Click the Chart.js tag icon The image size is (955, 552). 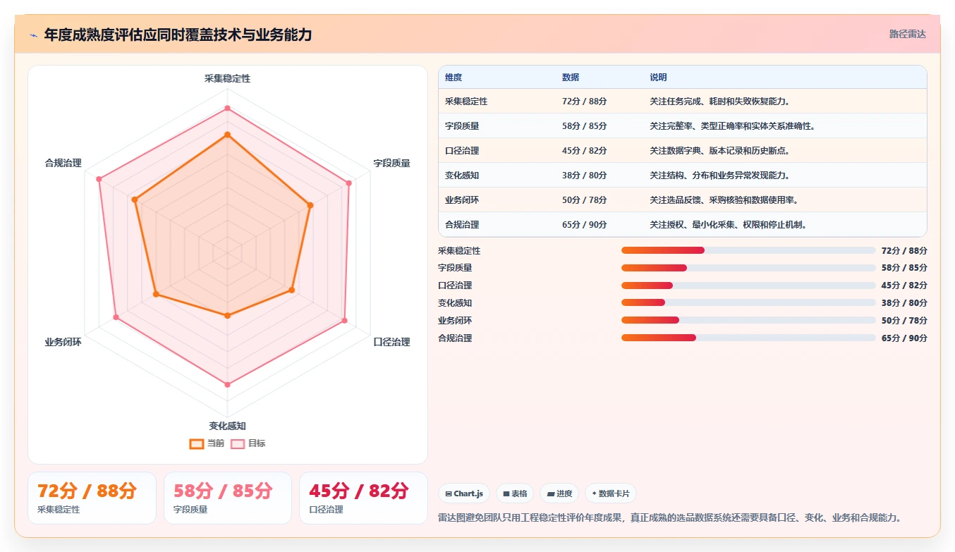(449, 494)
